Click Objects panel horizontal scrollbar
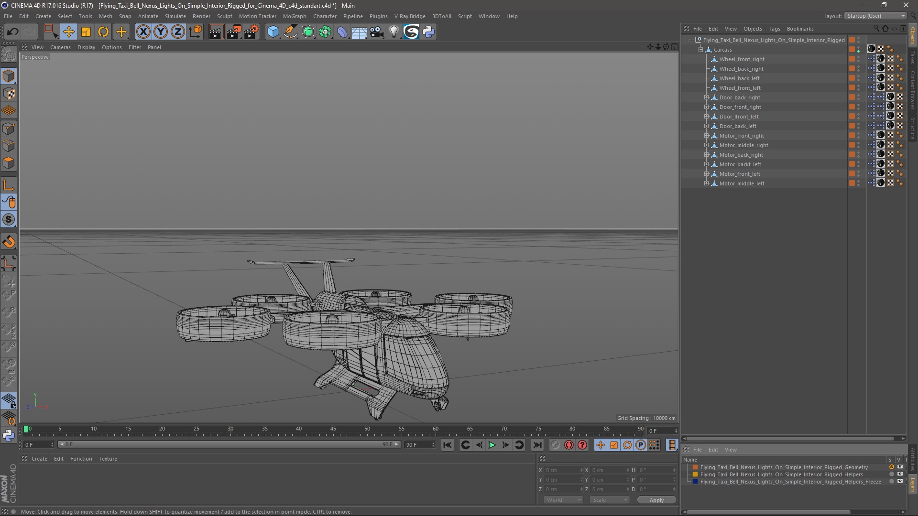The width and height of the screenshot is (918, 516). (791, 439)
